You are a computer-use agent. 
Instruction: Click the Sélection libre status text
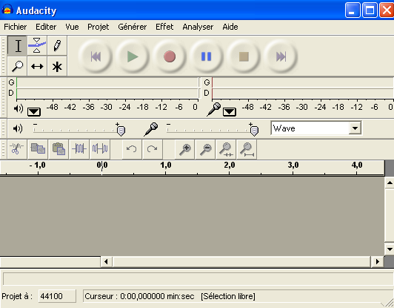(228, 296)
